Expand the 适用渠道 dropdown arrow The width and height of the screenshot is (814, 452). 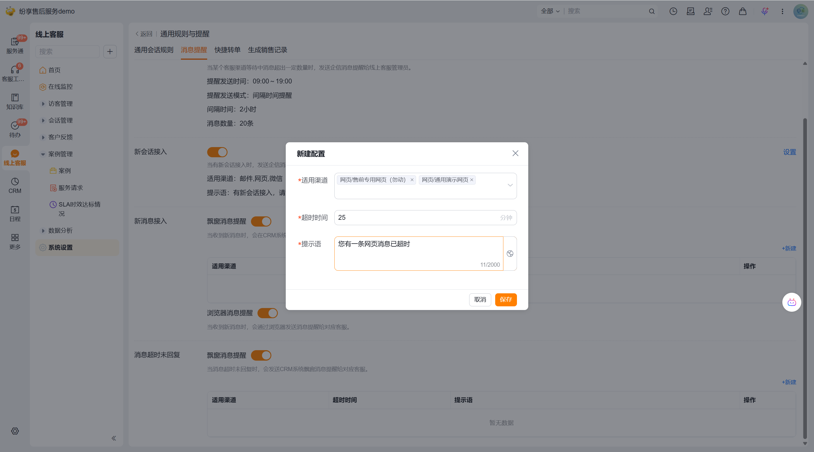(x=510, y=185)
